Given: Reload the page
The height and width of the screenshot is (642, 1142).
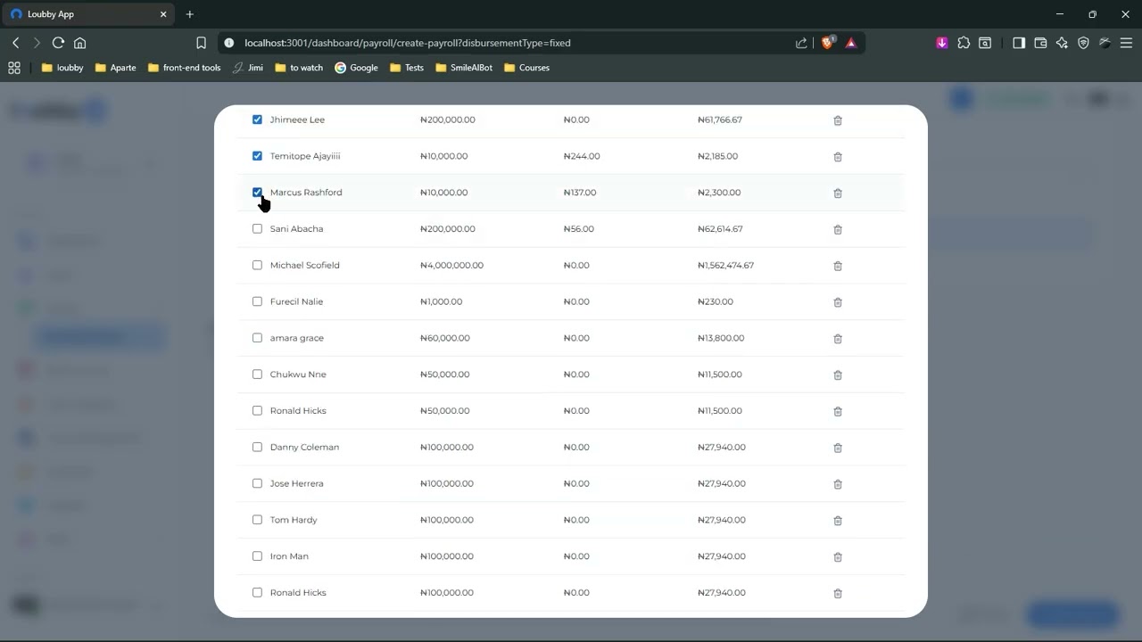Looking at the screenshot, I should pyautogui.click(x=58, y=43).
